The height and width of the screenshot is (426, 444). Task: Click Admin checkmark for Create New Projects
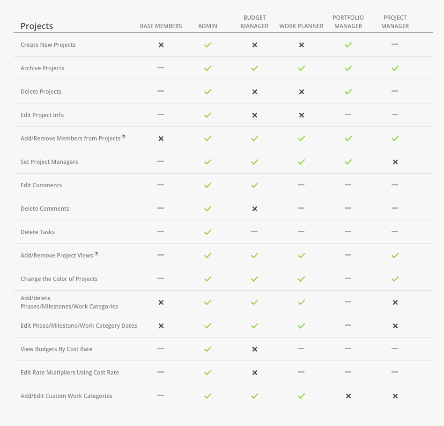[208, 45]
